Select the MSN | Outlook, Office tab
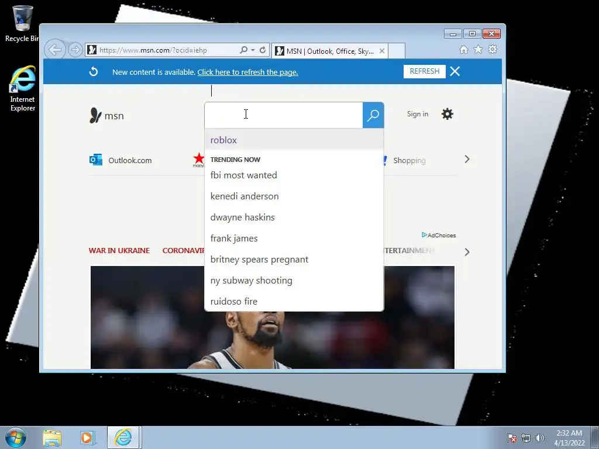This screenshot has height=449, width=599. [330, 51]
